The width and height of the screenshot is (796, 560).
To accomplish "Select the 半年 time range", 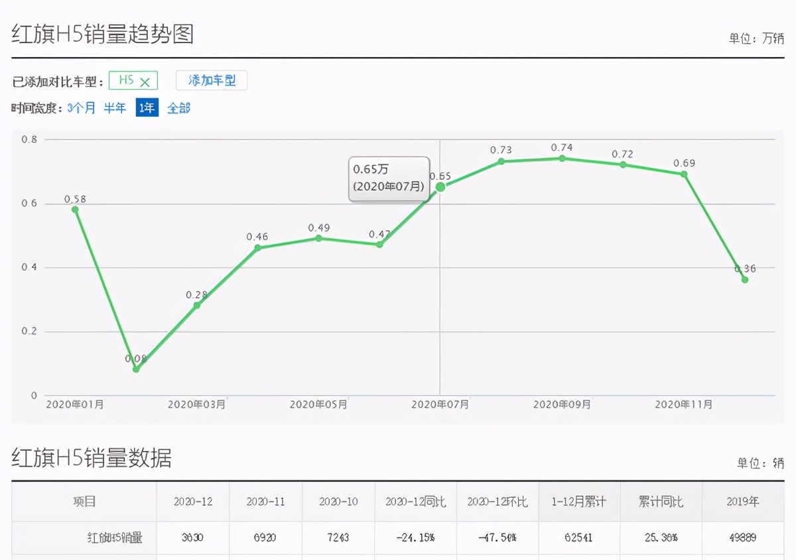I will pos(115,107).
